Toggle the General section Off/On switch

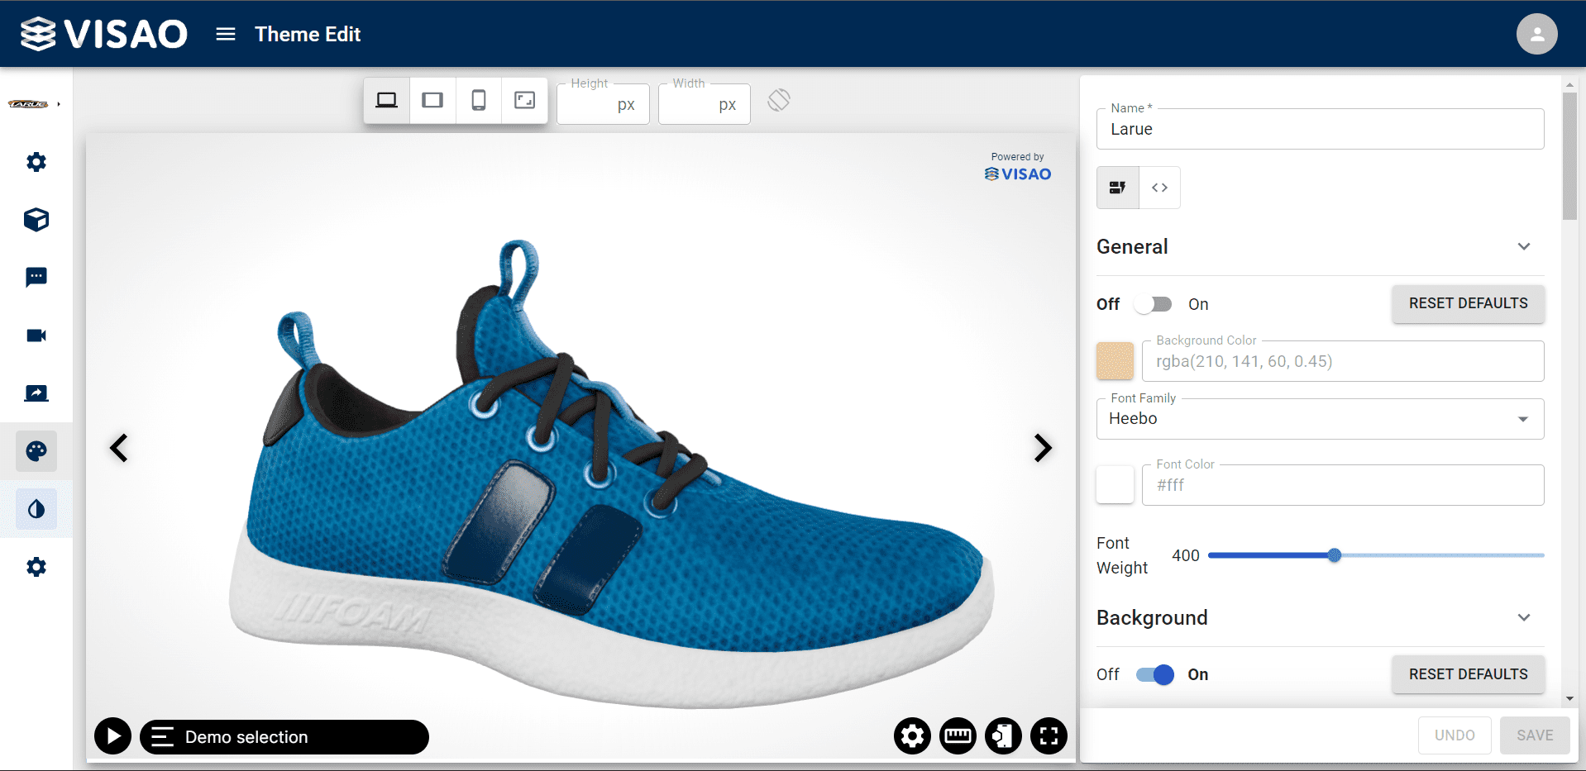point(1152,304)
